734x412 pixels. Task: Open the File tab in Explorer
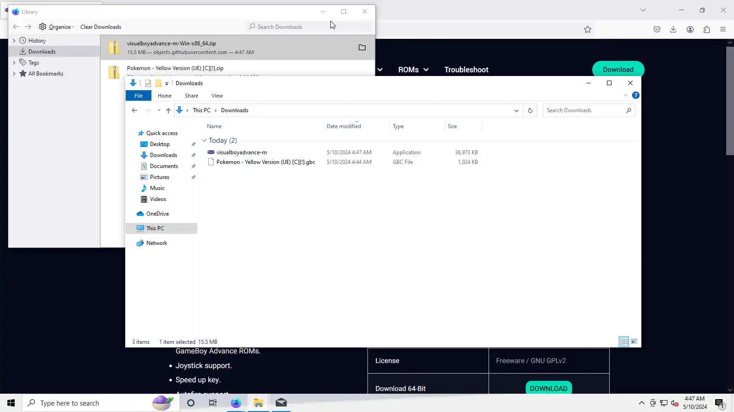click(x=139, y=96)
